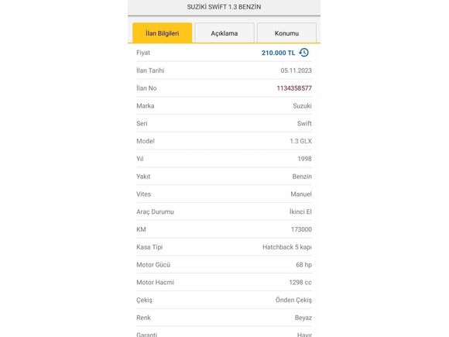Click the listing number 1134358577
Viewport: 449px width, 337px height.
tap(294, 88)
